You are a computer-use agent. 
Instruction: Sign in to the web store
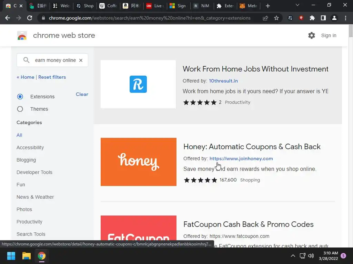(x=329, y=35)
